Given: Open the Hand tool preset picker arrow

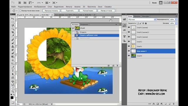Looking at the screenshot, I should click(x=17, y=11).
